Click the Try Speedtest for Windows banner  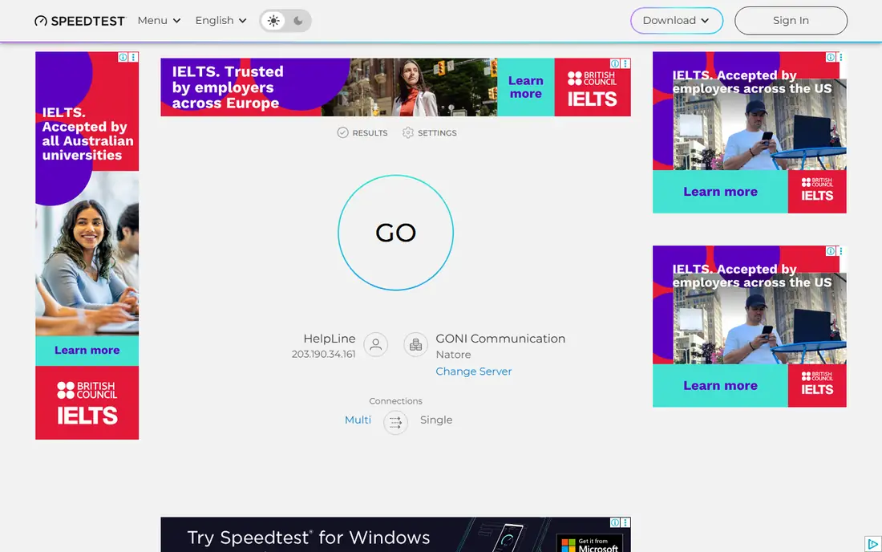point(395,534)
